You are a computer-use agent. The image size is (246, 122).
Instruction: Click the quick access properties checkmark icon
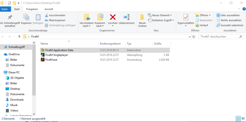pyautogui.click(x=9, y=3)
